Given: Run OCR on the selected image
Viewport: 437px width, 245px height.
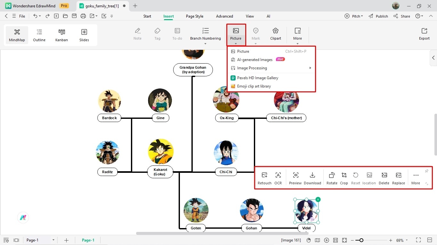Looking at the screenshot, I should pyautogui.click(x=278, y=178).
